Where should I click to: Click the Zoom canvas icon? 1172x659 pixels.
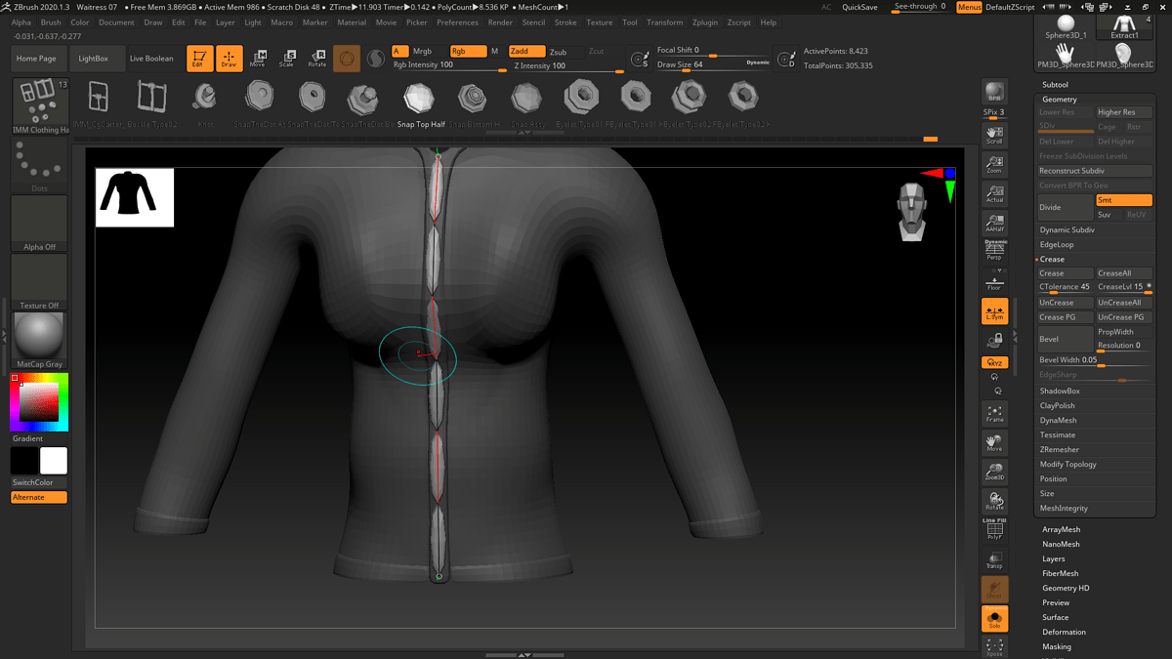click(994, 164)
